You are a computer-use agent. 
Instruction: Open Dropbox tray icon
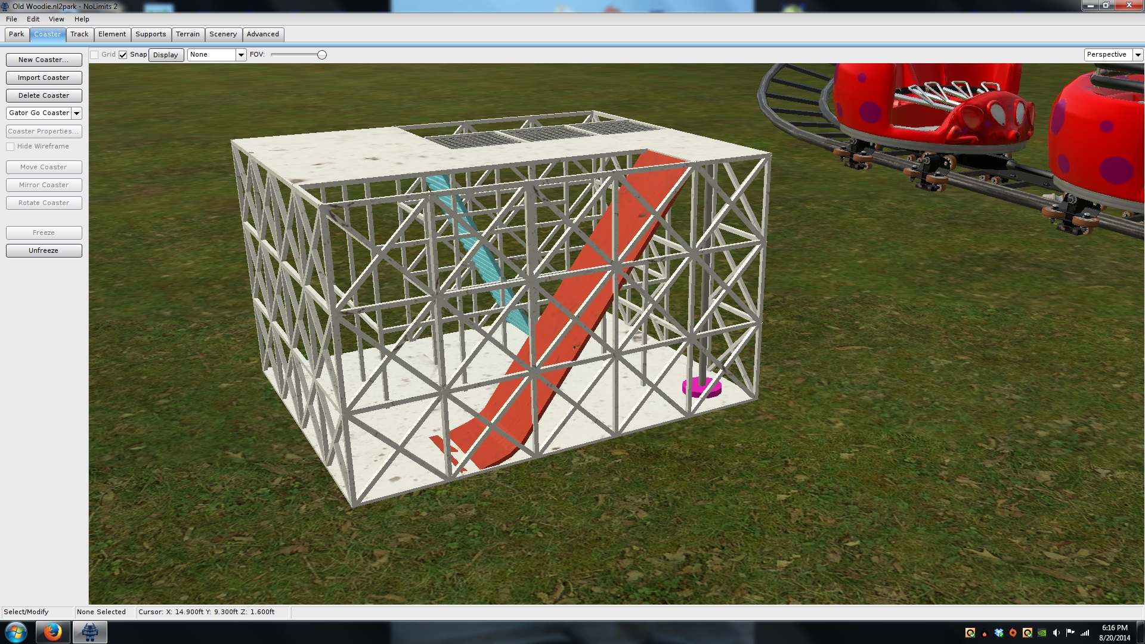(999, 633)
